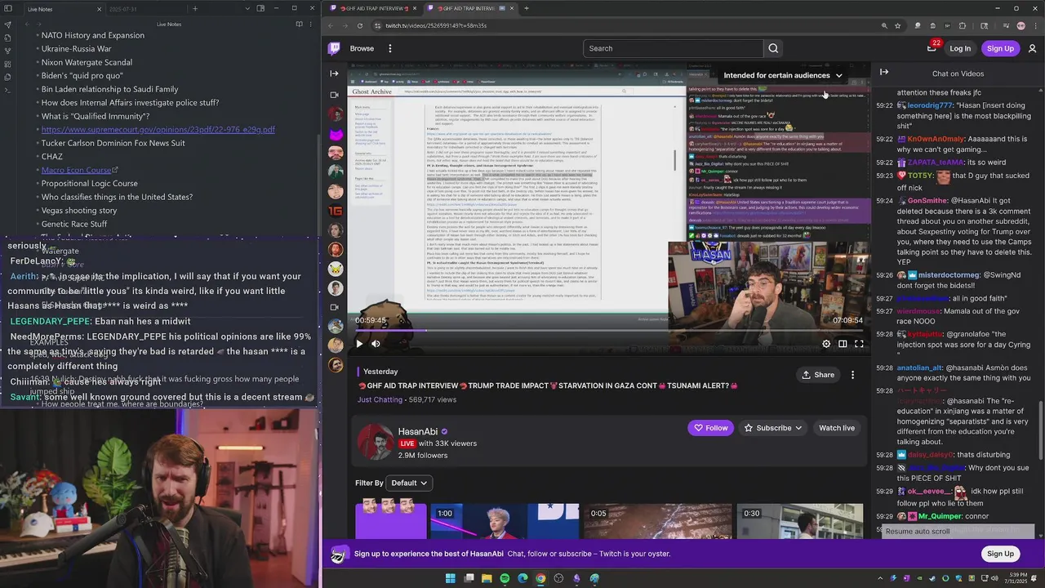Open the Subscribe dropdown for HasanAbi

(x=773, y=428)
